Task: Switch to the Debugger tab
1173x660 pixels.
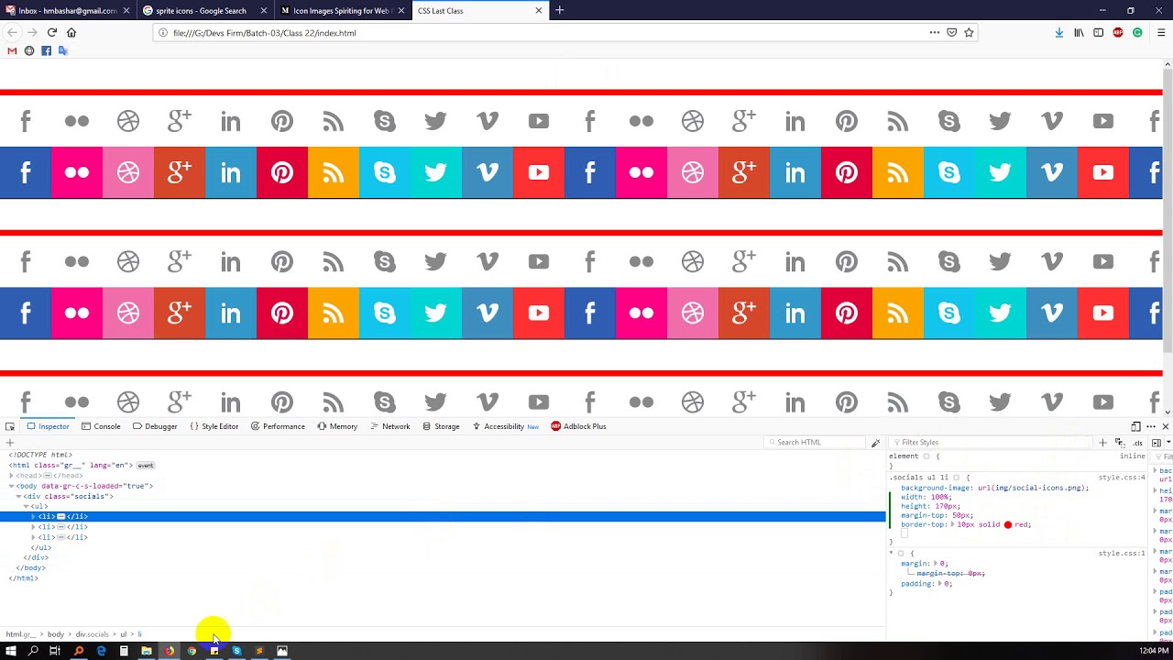Action: 155,426
